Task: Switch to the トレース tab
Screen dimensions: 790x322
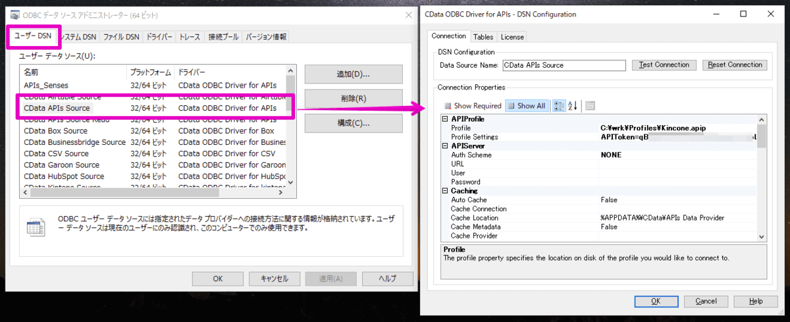Action: click(190, 37)
